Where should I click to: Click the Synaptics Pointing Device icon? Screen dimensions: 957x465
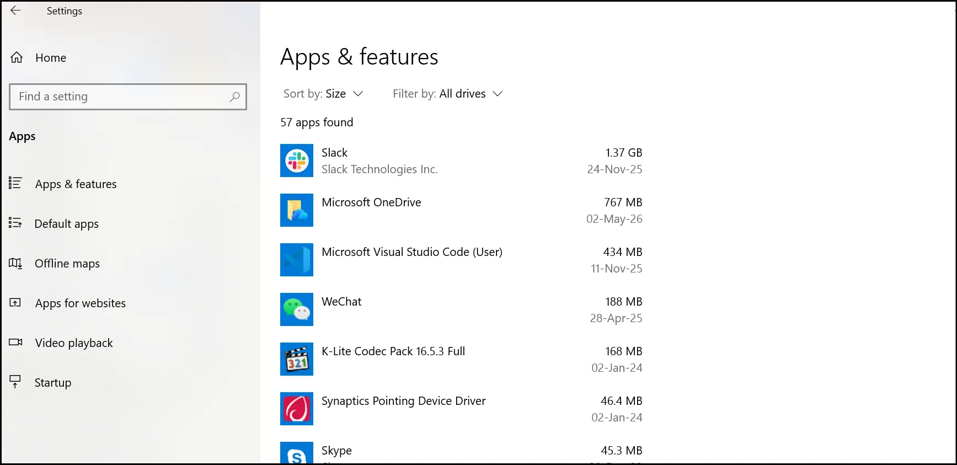click(x=297, y=409)
